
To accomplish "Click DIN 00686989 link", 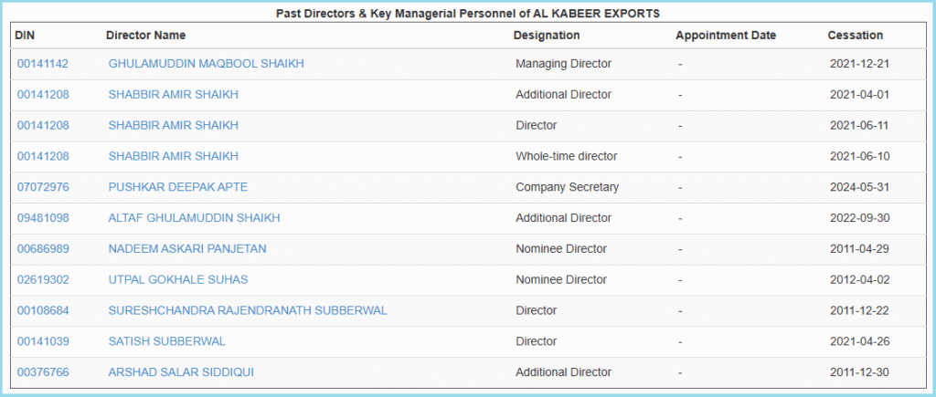I will click(x=43, y=248).
